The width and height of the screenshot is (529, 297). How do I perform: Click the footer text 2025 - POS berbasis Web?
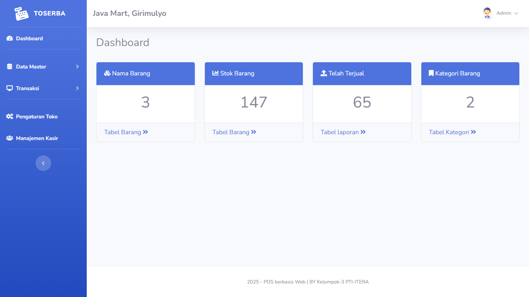coord(276,282)
